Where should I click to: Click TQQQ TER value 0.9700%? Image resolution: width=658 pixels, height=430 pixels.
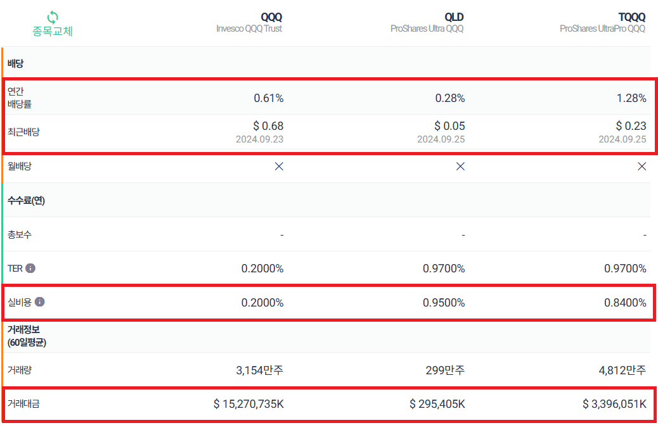[625, 269]
